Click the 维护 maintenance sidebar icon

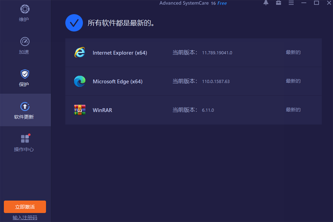(25, 10)
